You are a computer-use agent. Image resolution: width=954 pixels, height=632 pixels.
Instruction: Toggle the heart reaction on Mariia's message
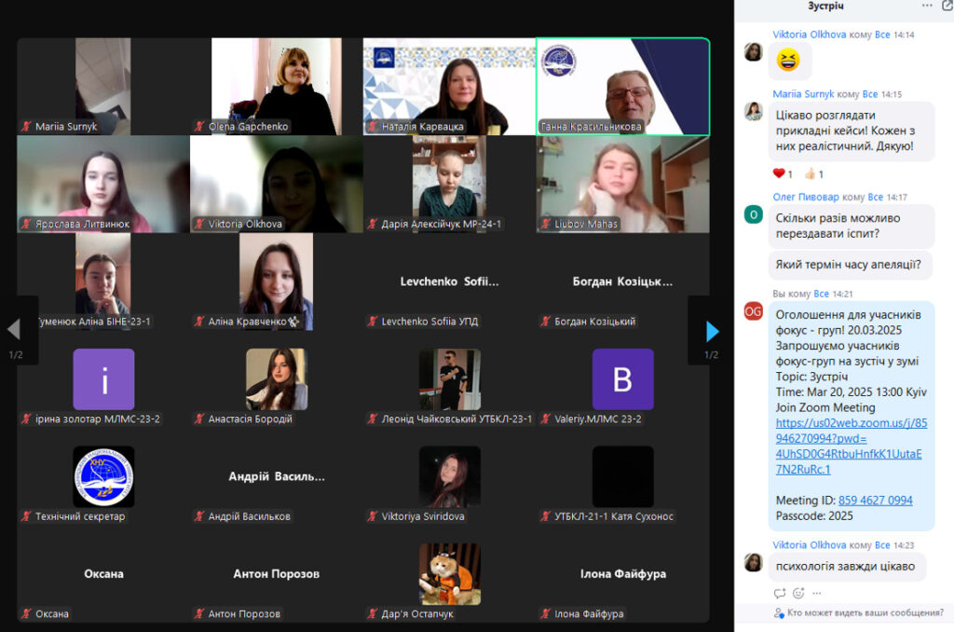783,174
